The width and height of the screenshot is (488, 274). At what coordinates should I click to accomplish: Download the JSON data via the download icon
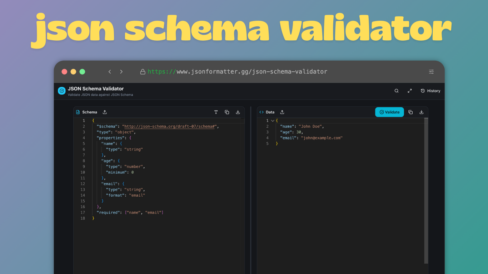(x=421, y=112)
